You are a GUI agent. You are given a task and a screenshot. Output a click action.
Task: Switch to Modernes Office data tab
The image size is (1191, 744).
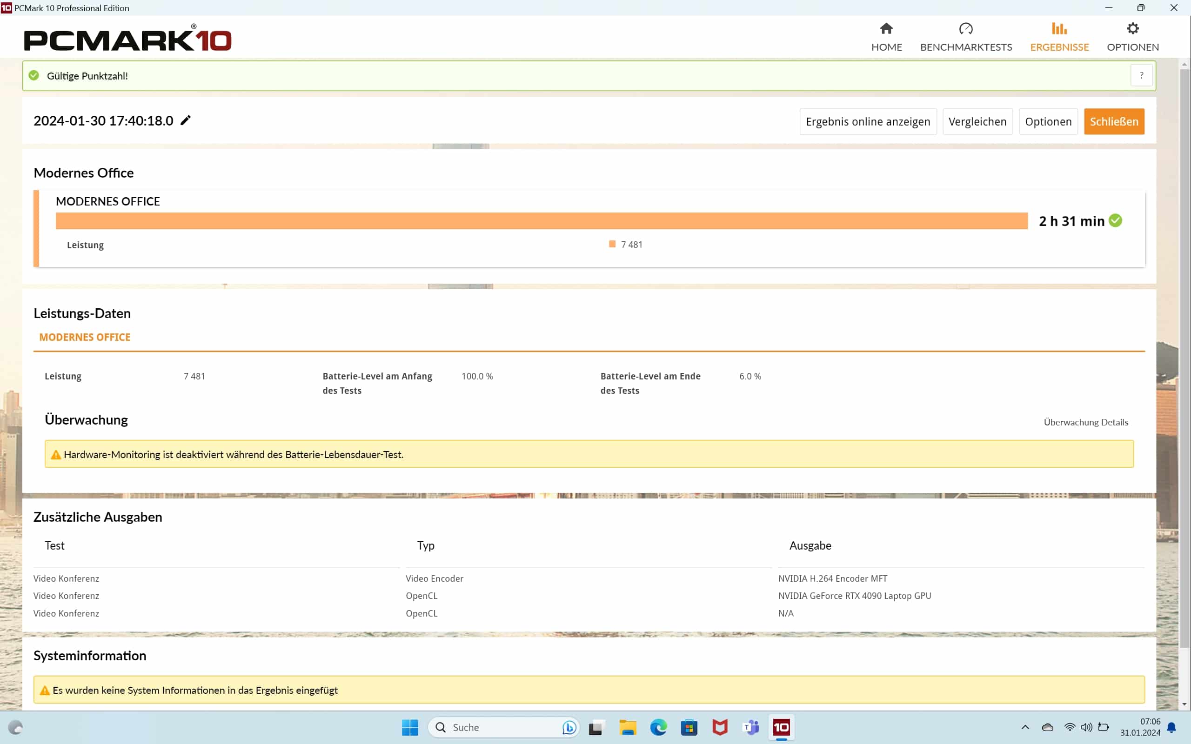[85, 337]
